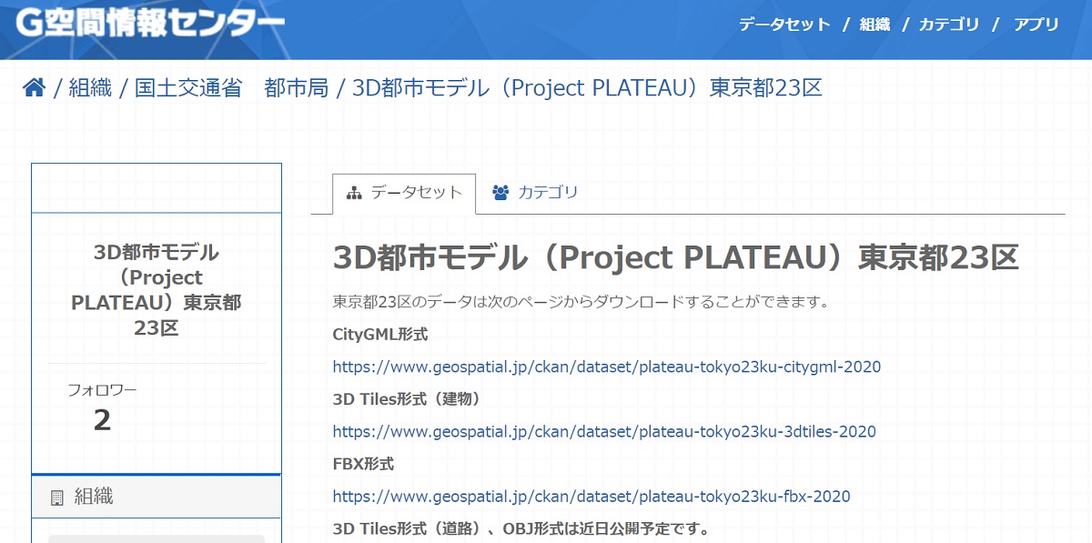Click the sitemap icon on データセット tab
Viewport: 1092px width, 543px height.
point(355,193)
